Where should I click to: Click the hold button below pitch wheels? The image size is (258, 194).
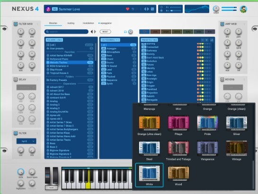(x=51, y=187)
